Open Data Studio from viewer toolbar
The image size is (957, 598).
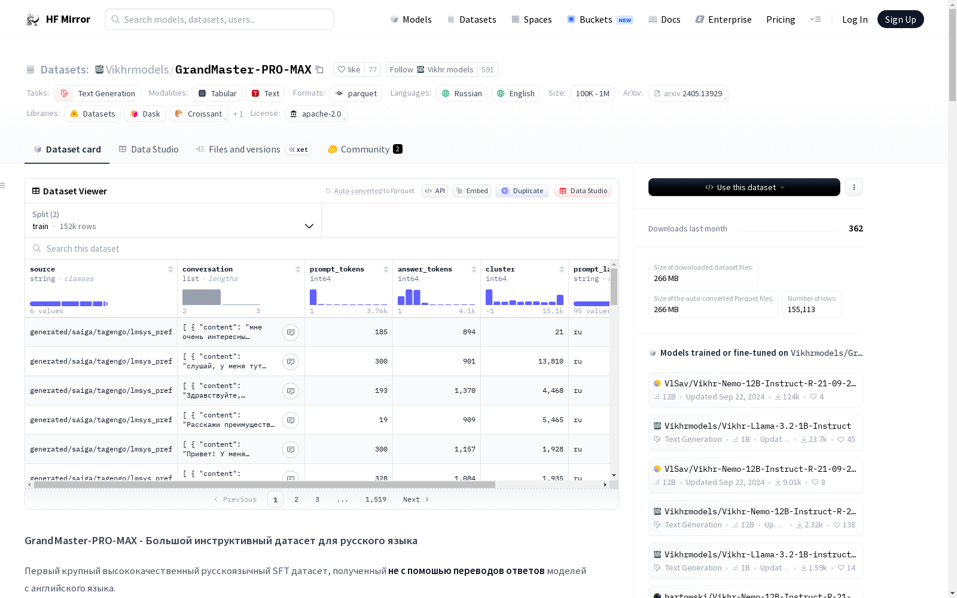coord(583,191)
